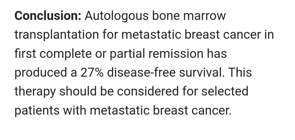This screenshot has height=140, width=295.
Task: Click the word 'should'
Action: click(78, 91)
